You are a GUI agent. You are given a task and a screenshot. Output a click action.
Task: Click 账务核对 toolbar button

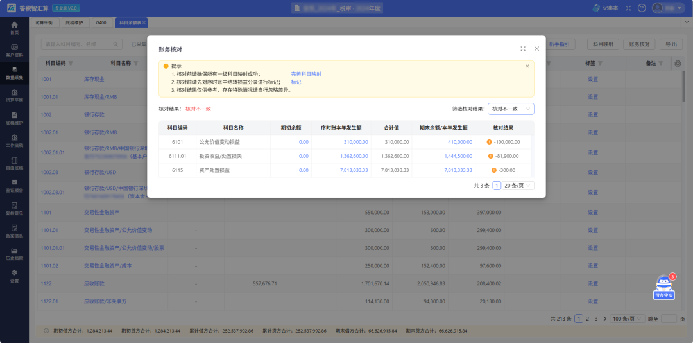(x=639, y=44)
